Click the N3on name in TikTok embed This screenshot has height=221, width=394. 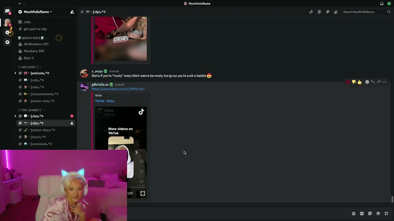click(109, 110)
